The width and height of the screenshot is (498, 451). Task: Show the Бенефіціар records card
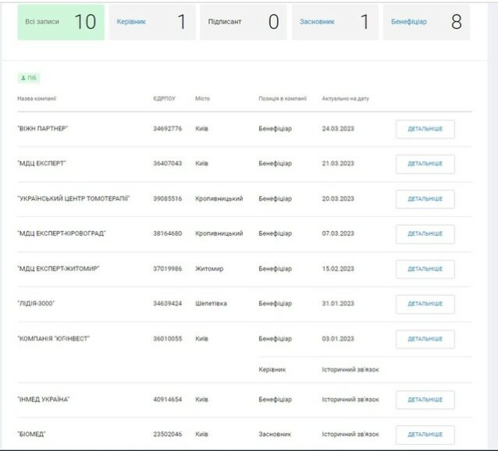coord(426,22)
